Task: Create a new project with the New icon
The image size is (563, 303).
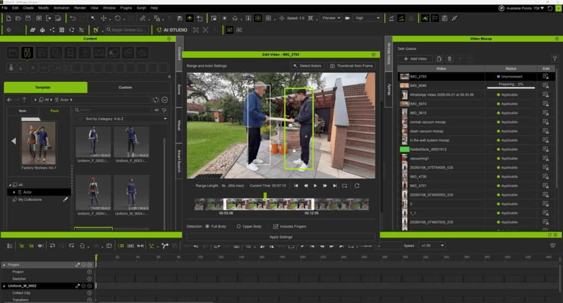Action: [x=9, y=18]
